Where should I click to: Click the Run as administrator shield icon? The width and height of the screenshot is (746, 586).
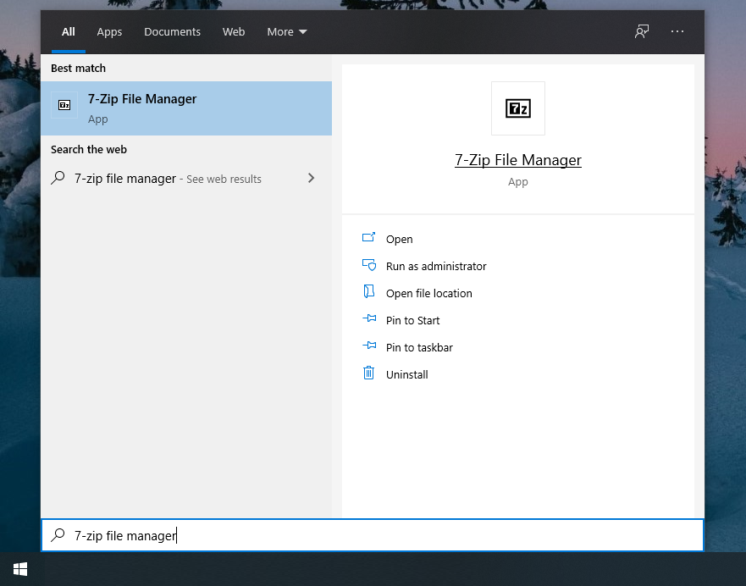pyautogui.click(x=368, y=266)
